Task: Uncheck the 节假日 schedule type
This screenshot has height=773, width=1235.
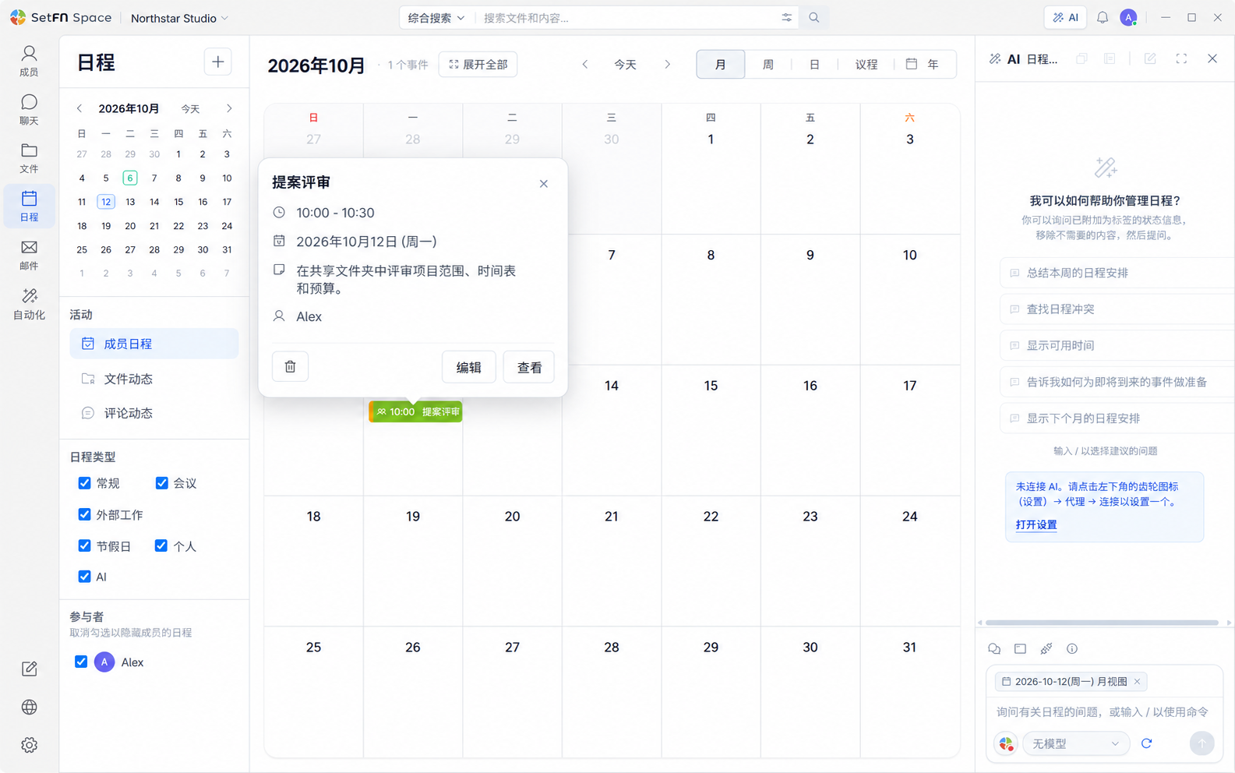Action: pyautogui.click(x=84, y=545)
